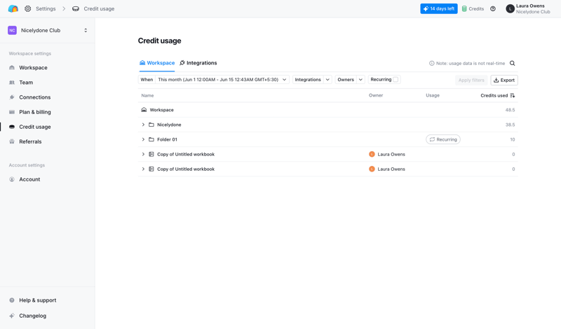The image size is (561, 329).
Task: Expand the Folder 01 row
Action: point(143,139)
